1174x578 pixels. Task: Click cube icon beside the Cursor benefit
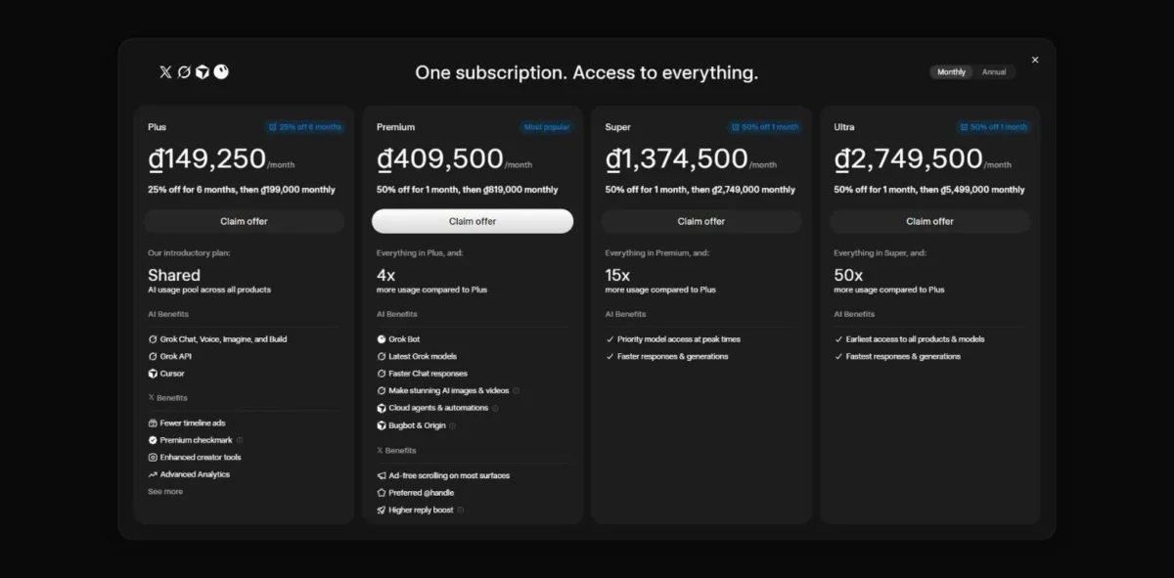(153, 374)
